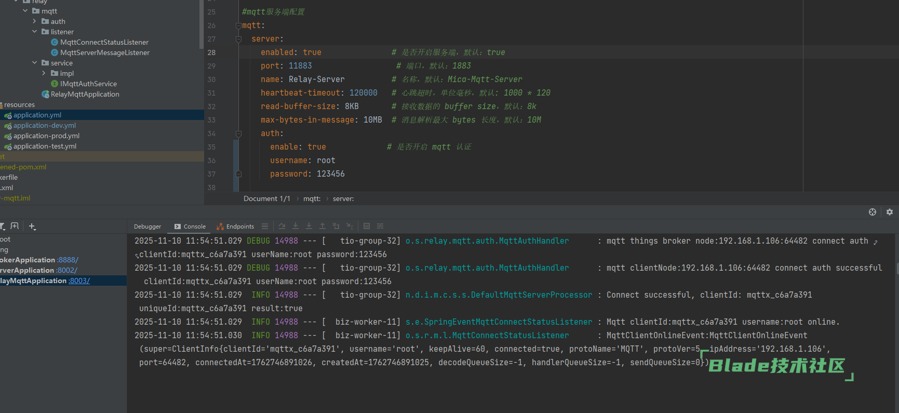
Task: Click the Show Execution Point icon
Action: 282,227
